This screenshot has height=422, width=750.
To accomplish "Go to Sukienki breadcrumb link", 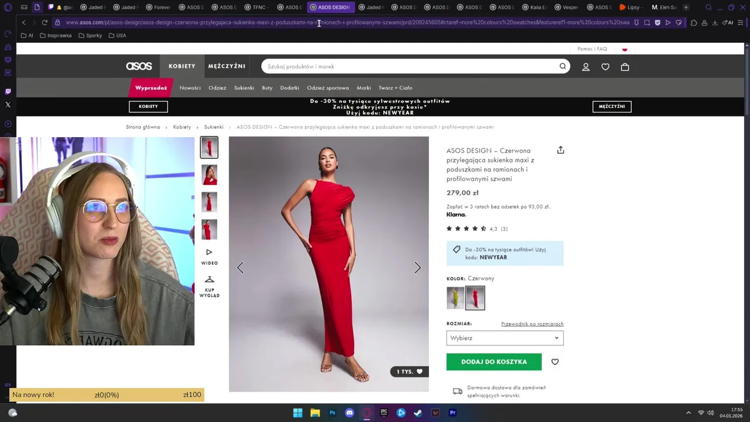I will (214, 127).
